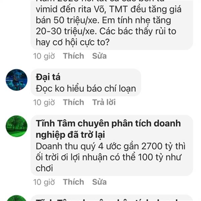Open the cut-off username at the bottom
Image resolution: width=201 pixels, height=201 pixels.
click(107, 199)
